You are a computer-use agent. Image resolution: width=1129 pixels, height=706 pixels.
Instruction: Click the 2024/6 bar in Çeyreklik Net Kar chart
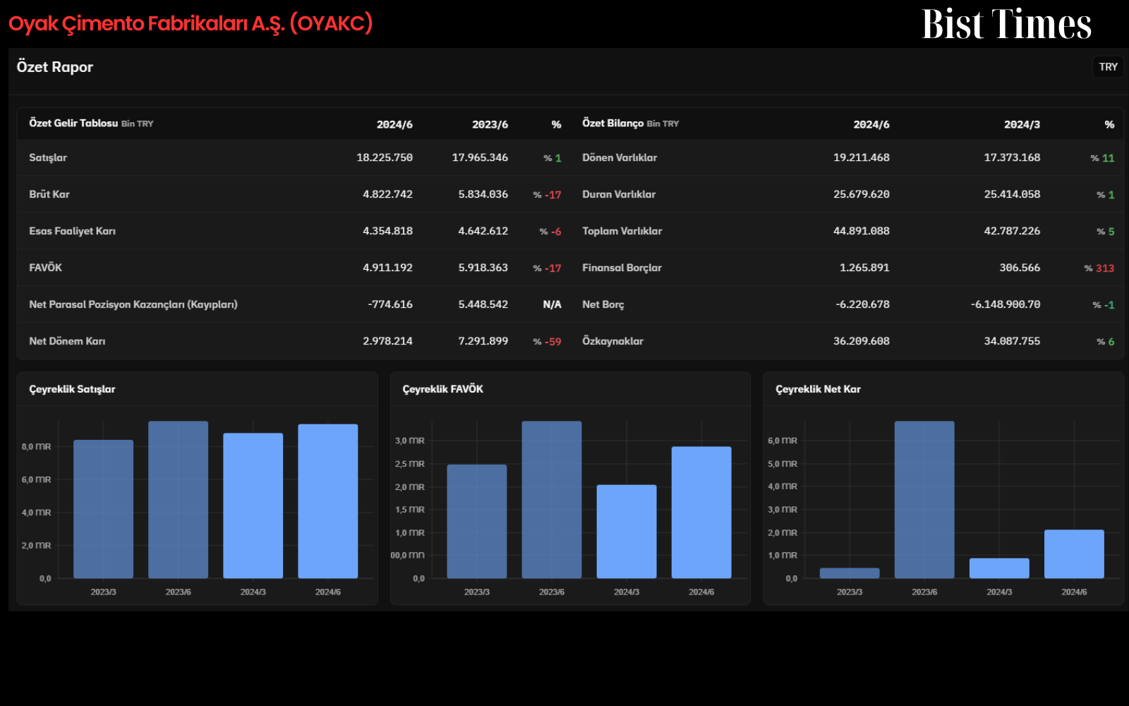click(x=1074, y=554)
